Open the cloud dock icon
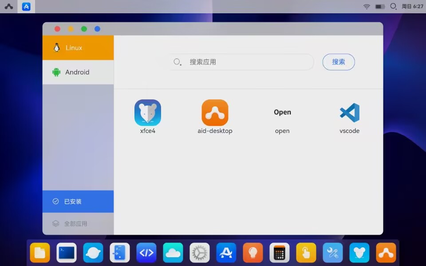426x266 pixels. [173, 253]
